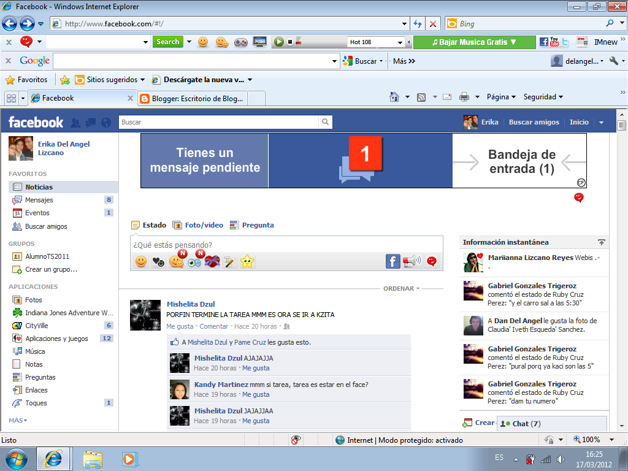Open Buscar amigos in the top bar
Image resolution: width=628 pixels, height=471 pixels.
tap(535, 122)
